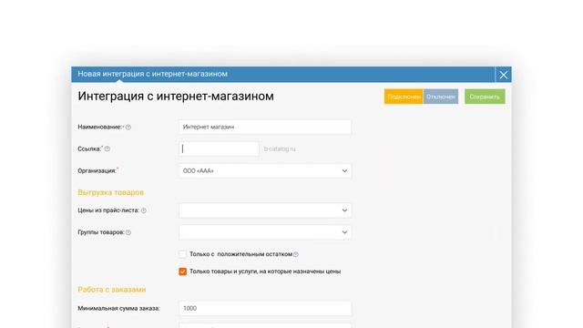
Task: Switch status to Отключен
Action: (441, 97)
